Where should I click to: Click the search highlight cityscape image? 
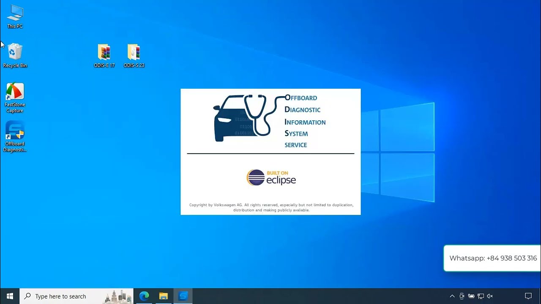118,296
